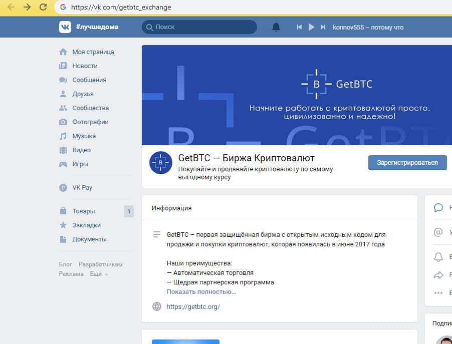Click the Товары counter badge showing 1
The image size is (452, 344).
click(x=129, y=211)
